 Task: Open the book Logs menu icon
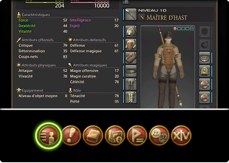(93, 135)
